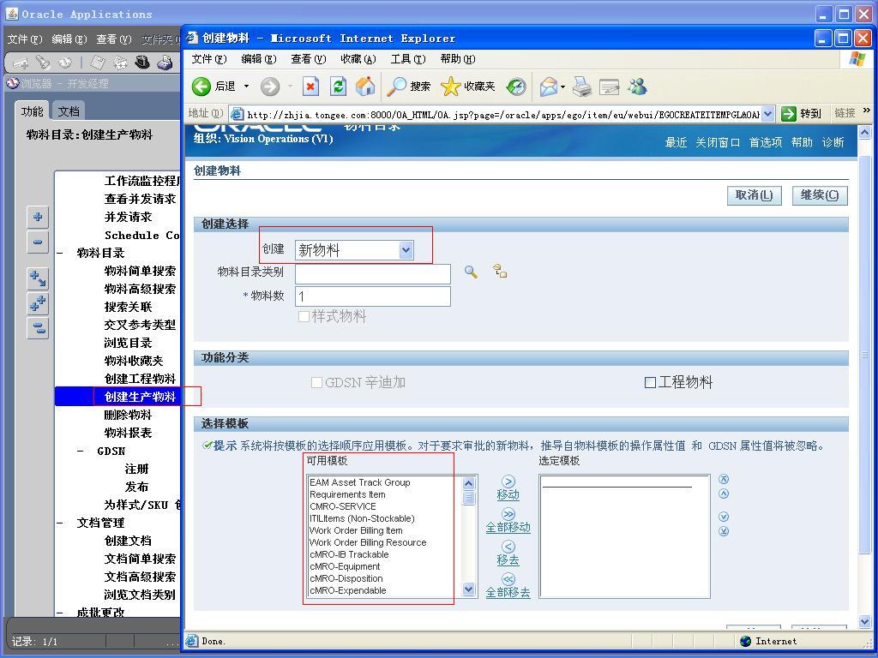Open 收藏夹 star favorites icon

coord(467,87)
